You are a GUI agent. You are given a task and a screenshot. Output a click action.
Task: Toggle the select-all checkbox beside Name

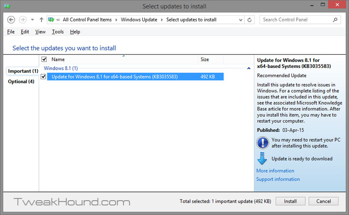coord(44,59)
